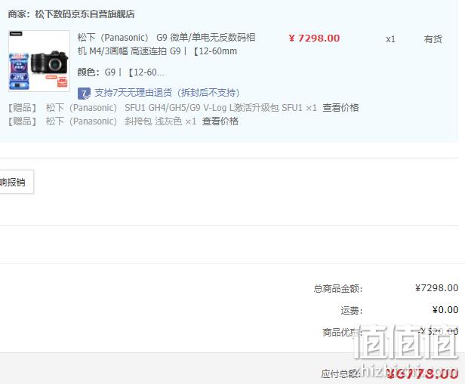Click the 应付总额 payable total amount
The height and width of the screenshot is (384, 465).
422,374
